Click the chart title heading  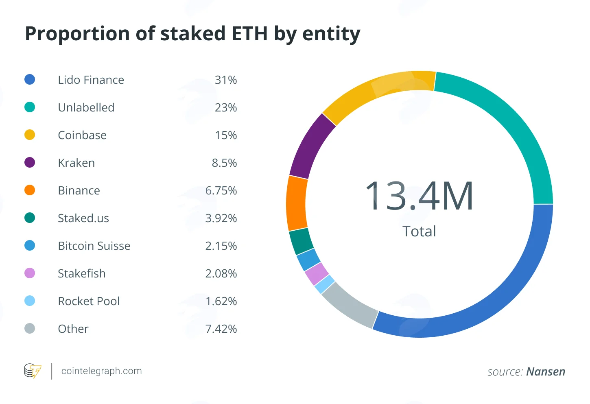tap(192, 34)
